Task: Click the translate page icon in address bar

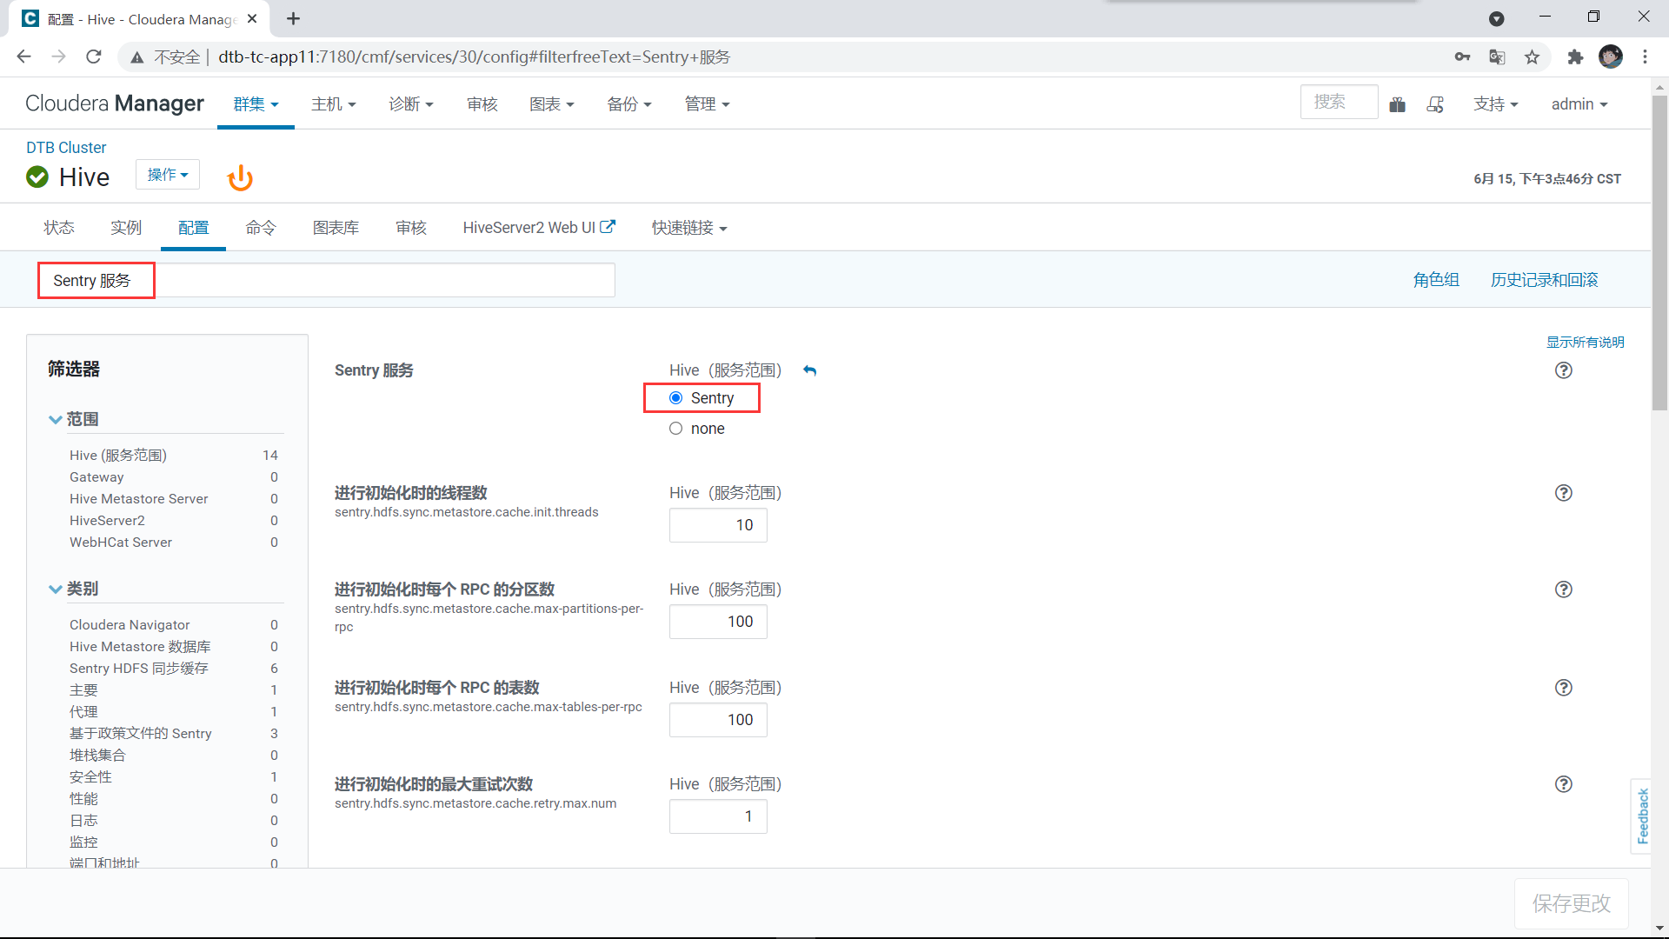Action: click(x=1497, y=57)
